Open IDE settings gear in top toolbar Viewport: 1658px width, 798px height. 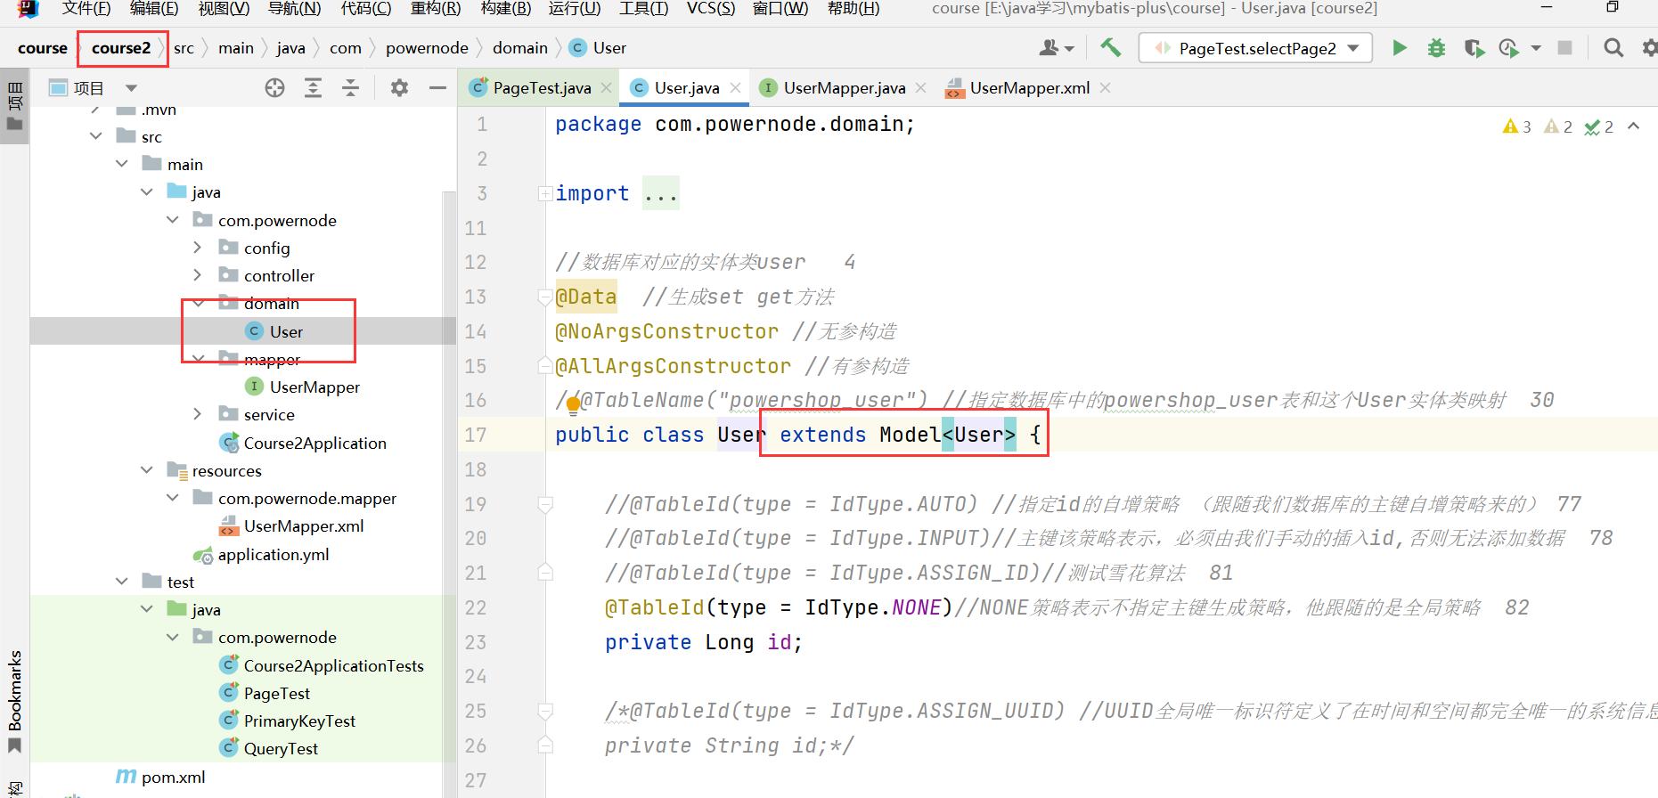(1649, 48)
